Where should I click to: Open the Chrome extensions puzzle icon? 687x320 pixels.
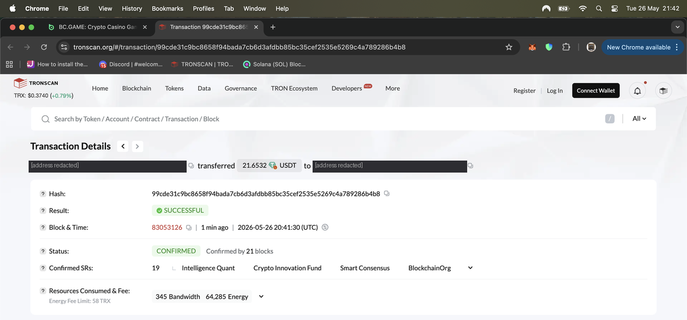point(566,47)
